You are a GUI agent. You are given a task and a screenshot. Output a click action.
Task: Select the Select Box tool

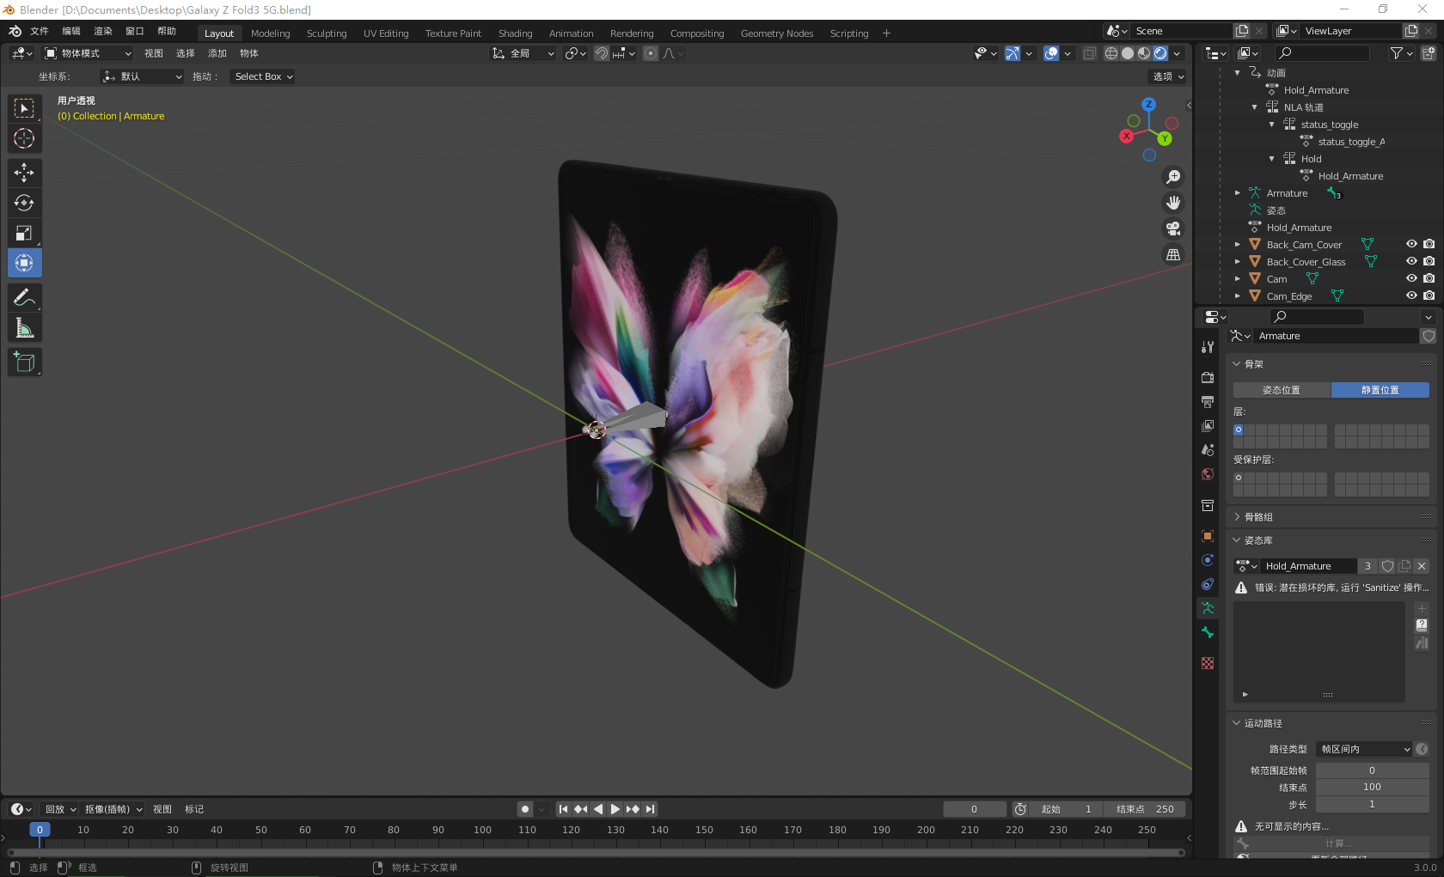click(x=24, y=108)
